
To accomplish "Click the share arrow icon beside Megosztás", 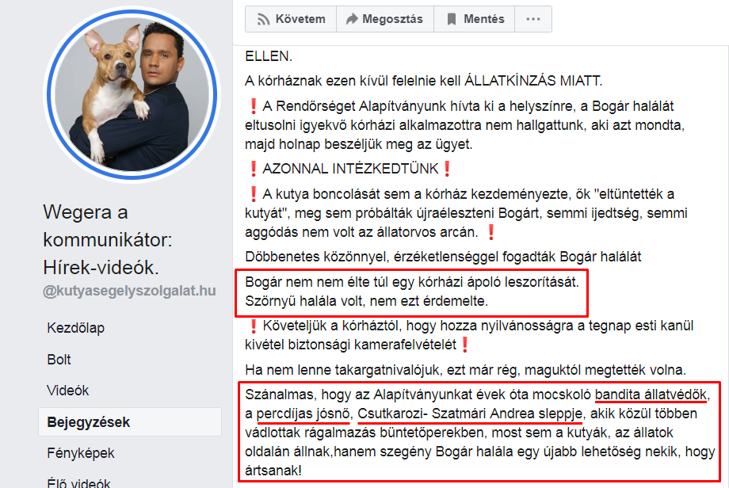I will 352,19.
